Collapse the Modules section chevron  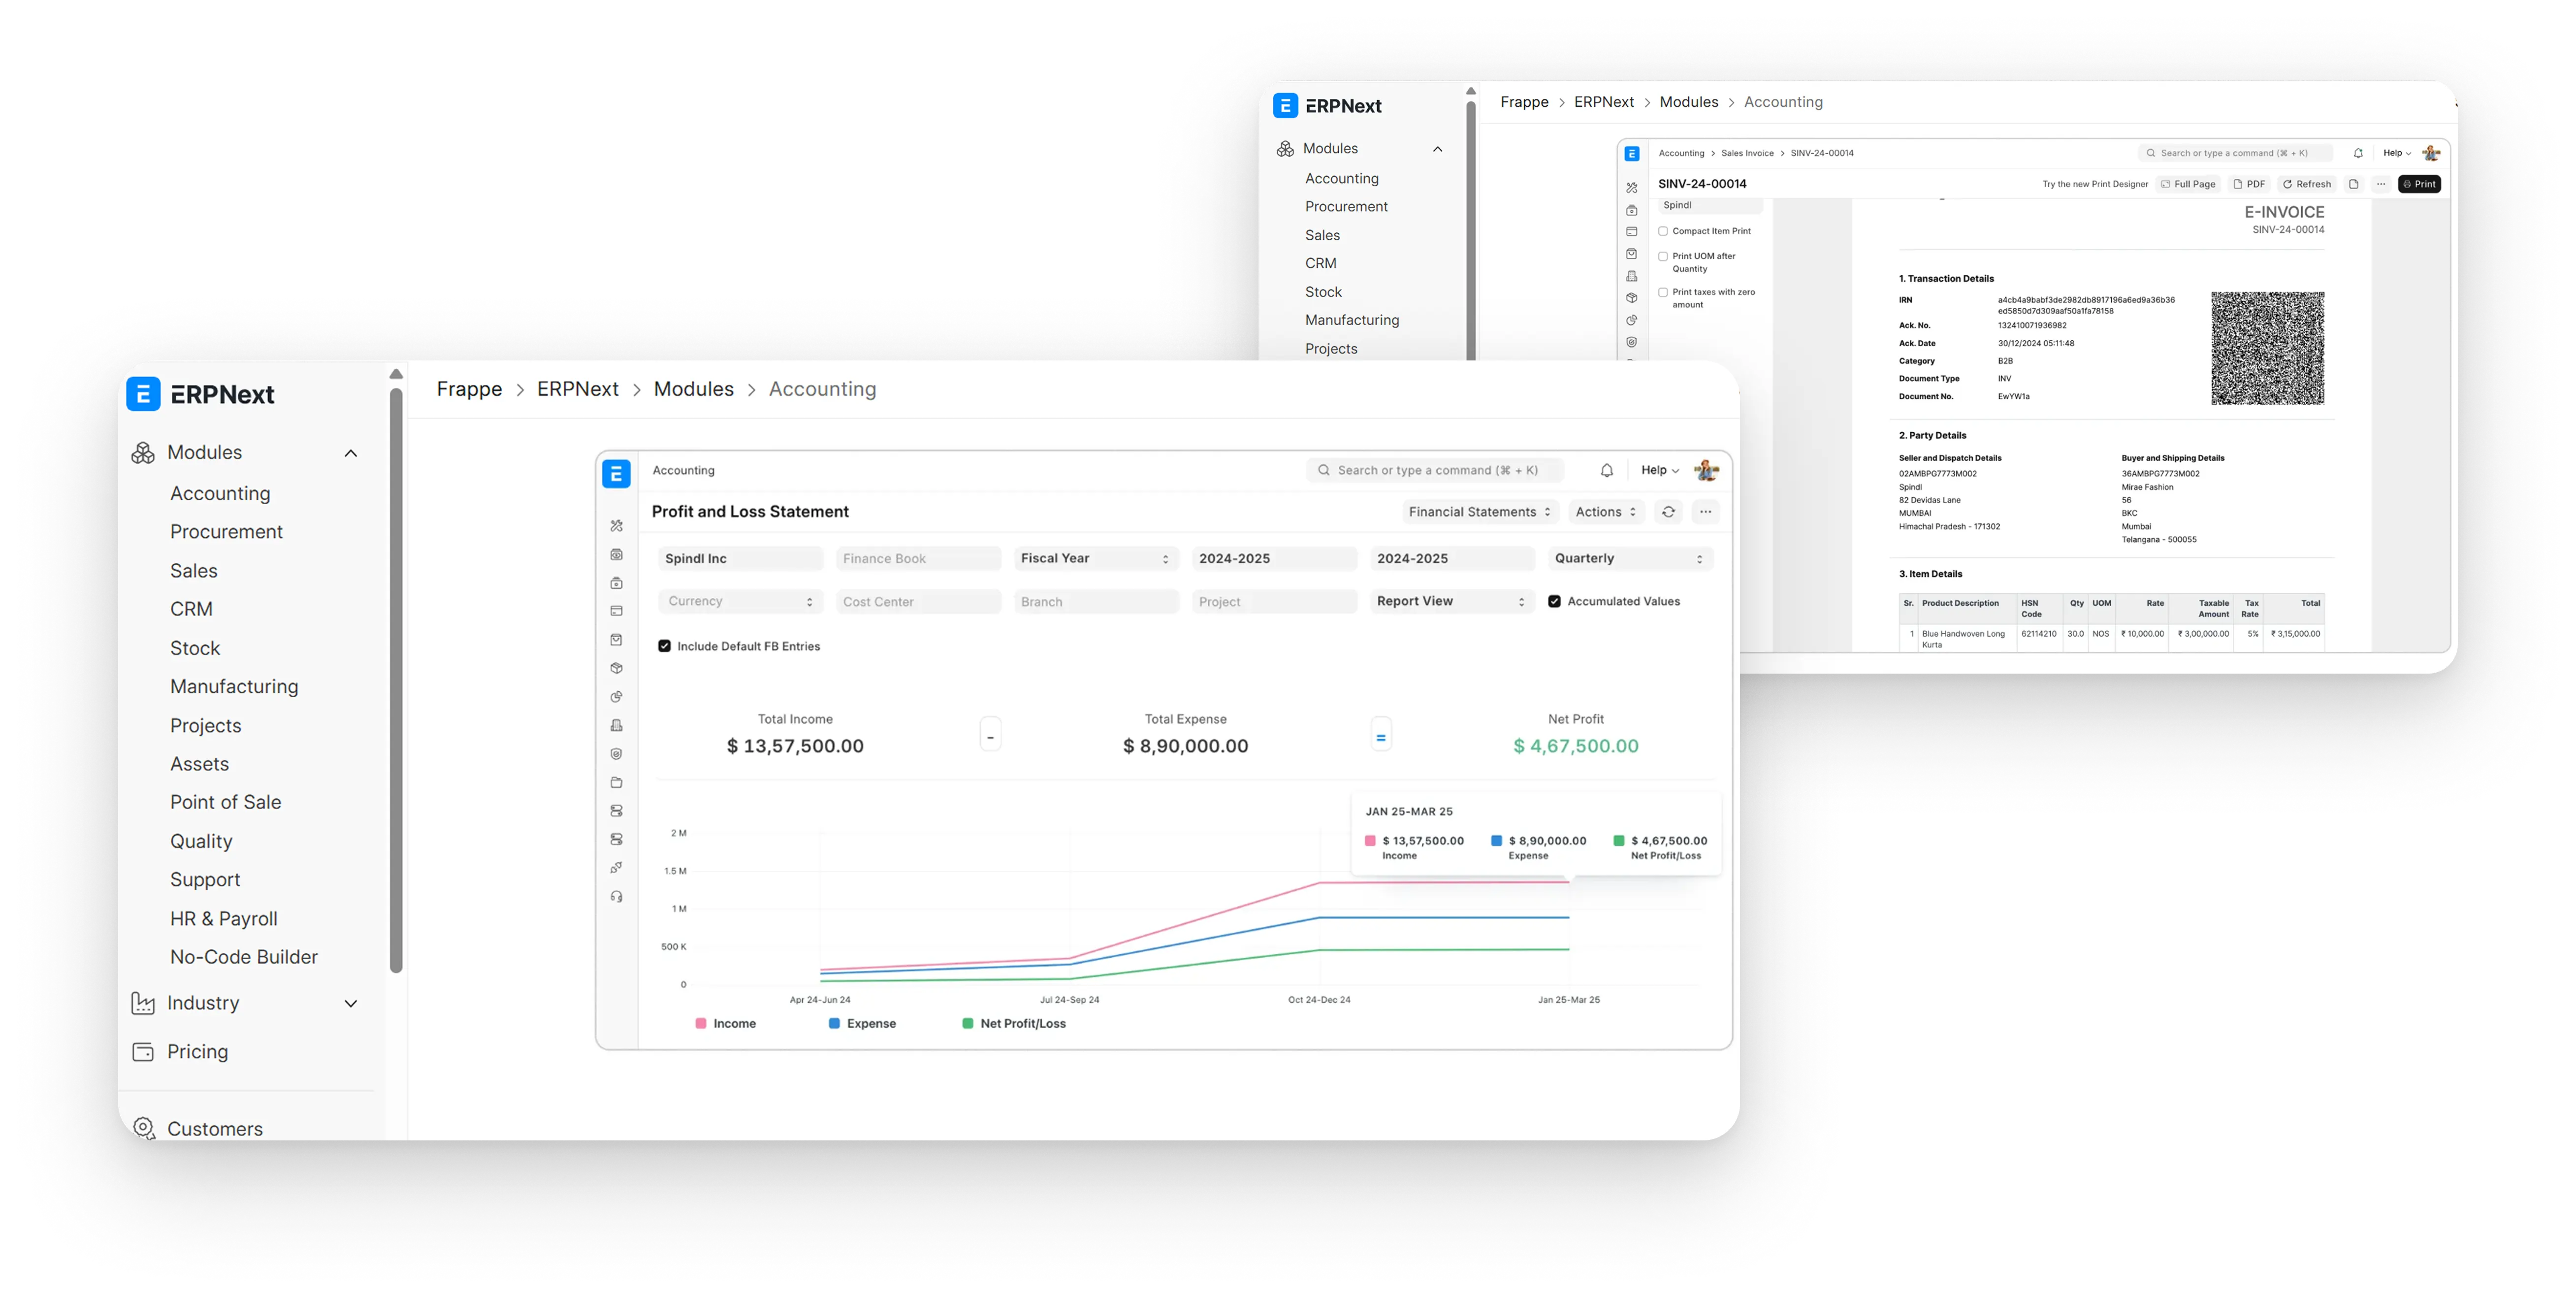coord(350,453)
